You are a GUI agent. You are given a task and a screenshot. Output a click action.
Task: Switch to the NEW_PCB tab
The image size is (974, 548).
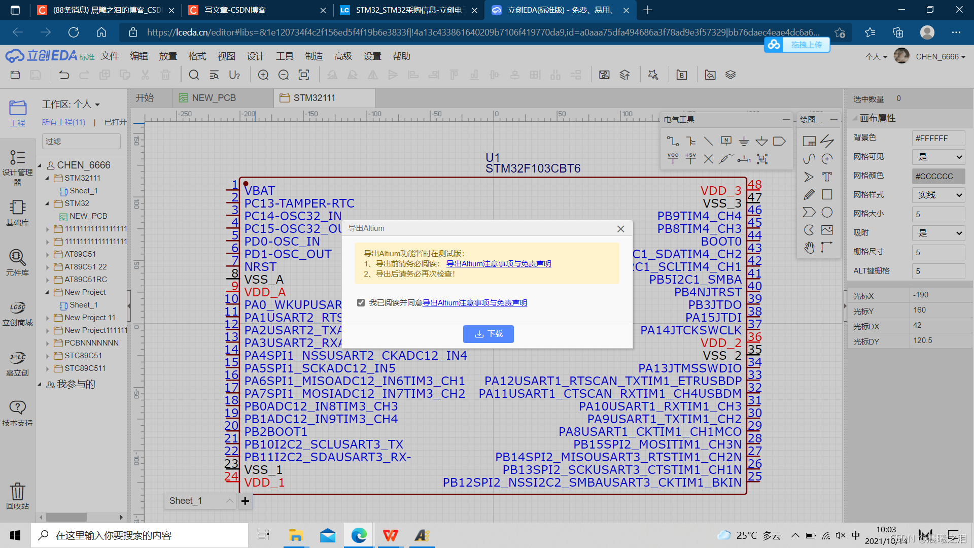pyautogui.click(x=214, y=98)
